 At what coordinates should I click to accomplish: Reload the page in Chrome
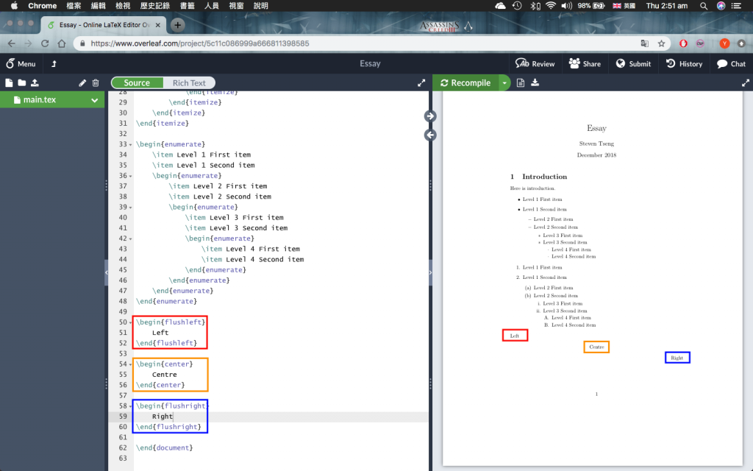coord(45,43)
